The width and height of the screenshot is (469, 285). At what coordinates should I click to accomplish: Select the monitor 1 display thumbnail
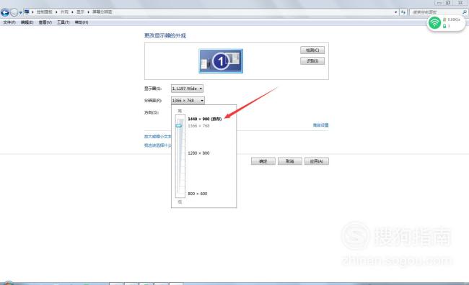point(221,61)
